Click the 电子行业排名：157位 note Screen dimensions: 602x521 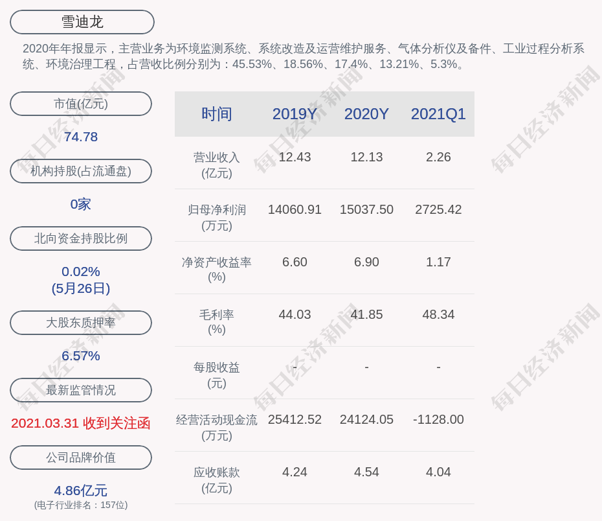81,505
